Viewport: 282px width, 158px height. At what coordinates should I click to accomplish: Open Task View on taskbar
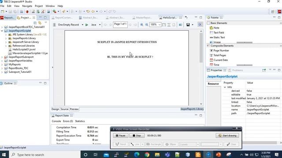(96, 154)
